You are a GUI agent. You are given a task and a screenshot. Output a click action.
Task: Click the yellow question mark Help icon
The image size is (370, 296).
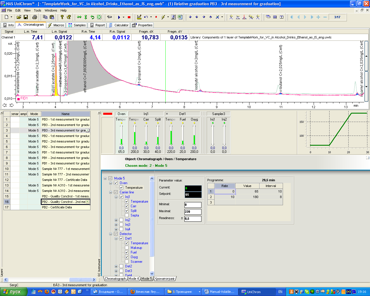62,17
